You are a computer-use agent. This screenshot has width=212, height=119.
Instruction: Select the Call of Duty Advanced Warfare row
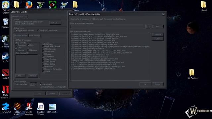pyautogui.click(x=99, y=36)
